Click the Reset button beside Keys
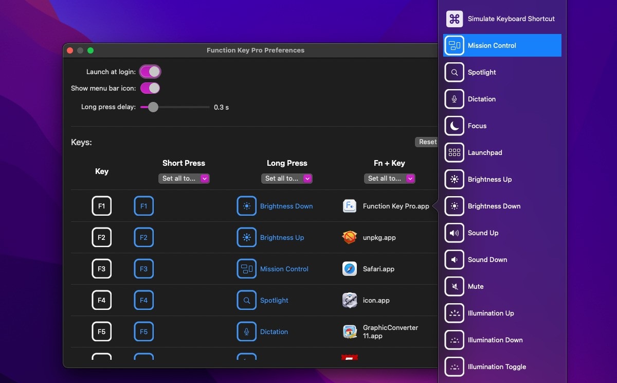This screenshot has height=383, width=617. pos(426,142)
